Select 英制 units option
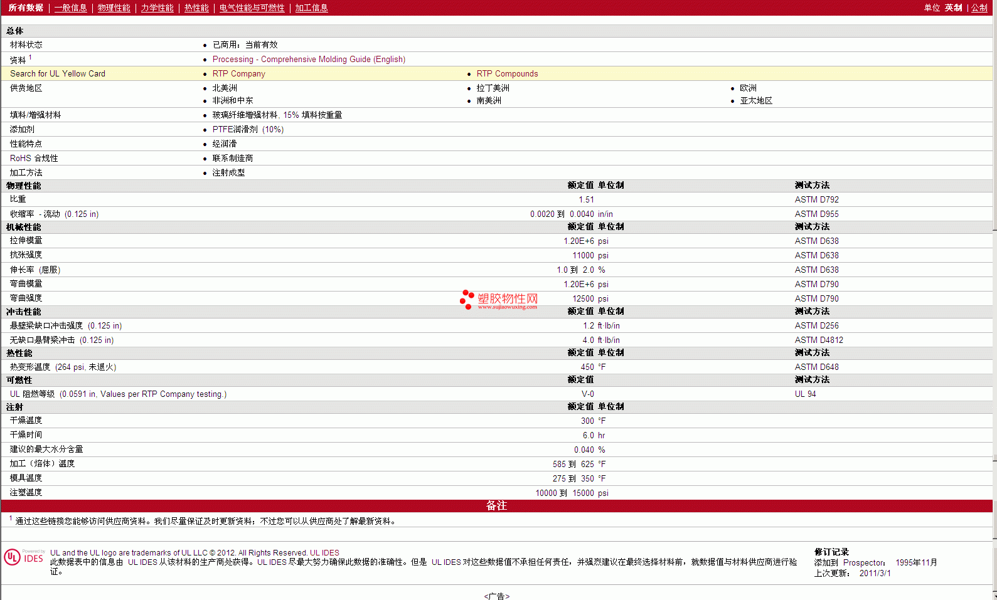The width and height of the screenshot is (997, 600). pos(954,8)
